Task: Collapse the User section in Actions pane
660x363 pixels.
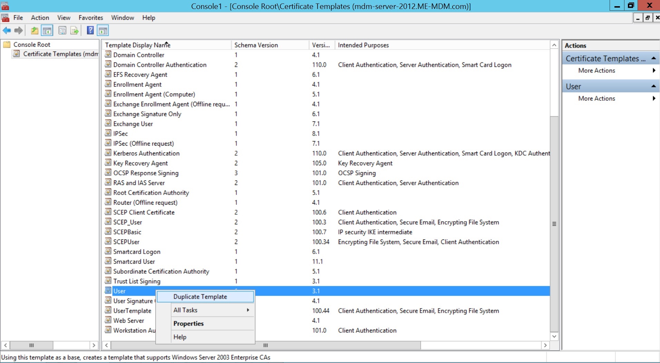Action: [x=653, y=86]
